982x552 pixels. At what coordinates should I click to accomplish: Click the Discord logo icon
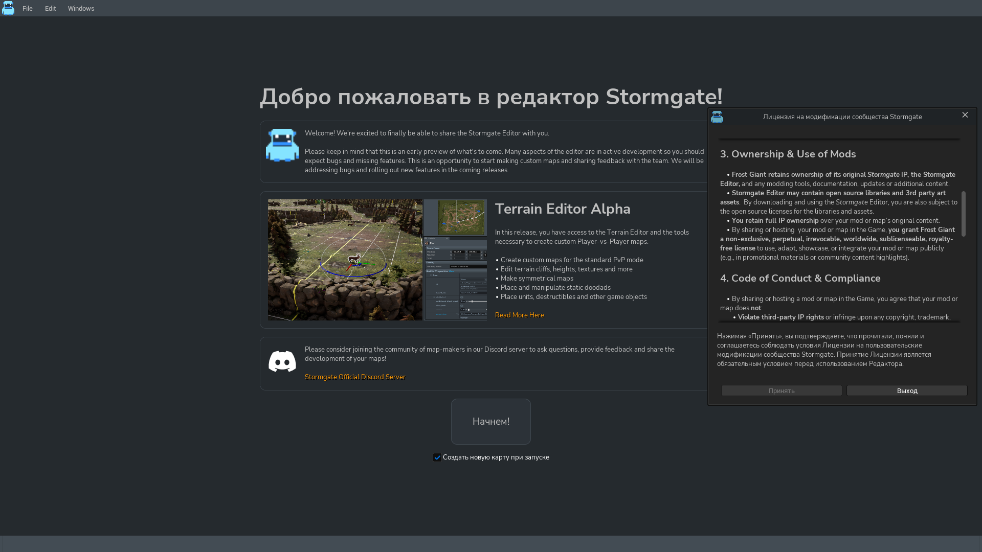[282, 361]
